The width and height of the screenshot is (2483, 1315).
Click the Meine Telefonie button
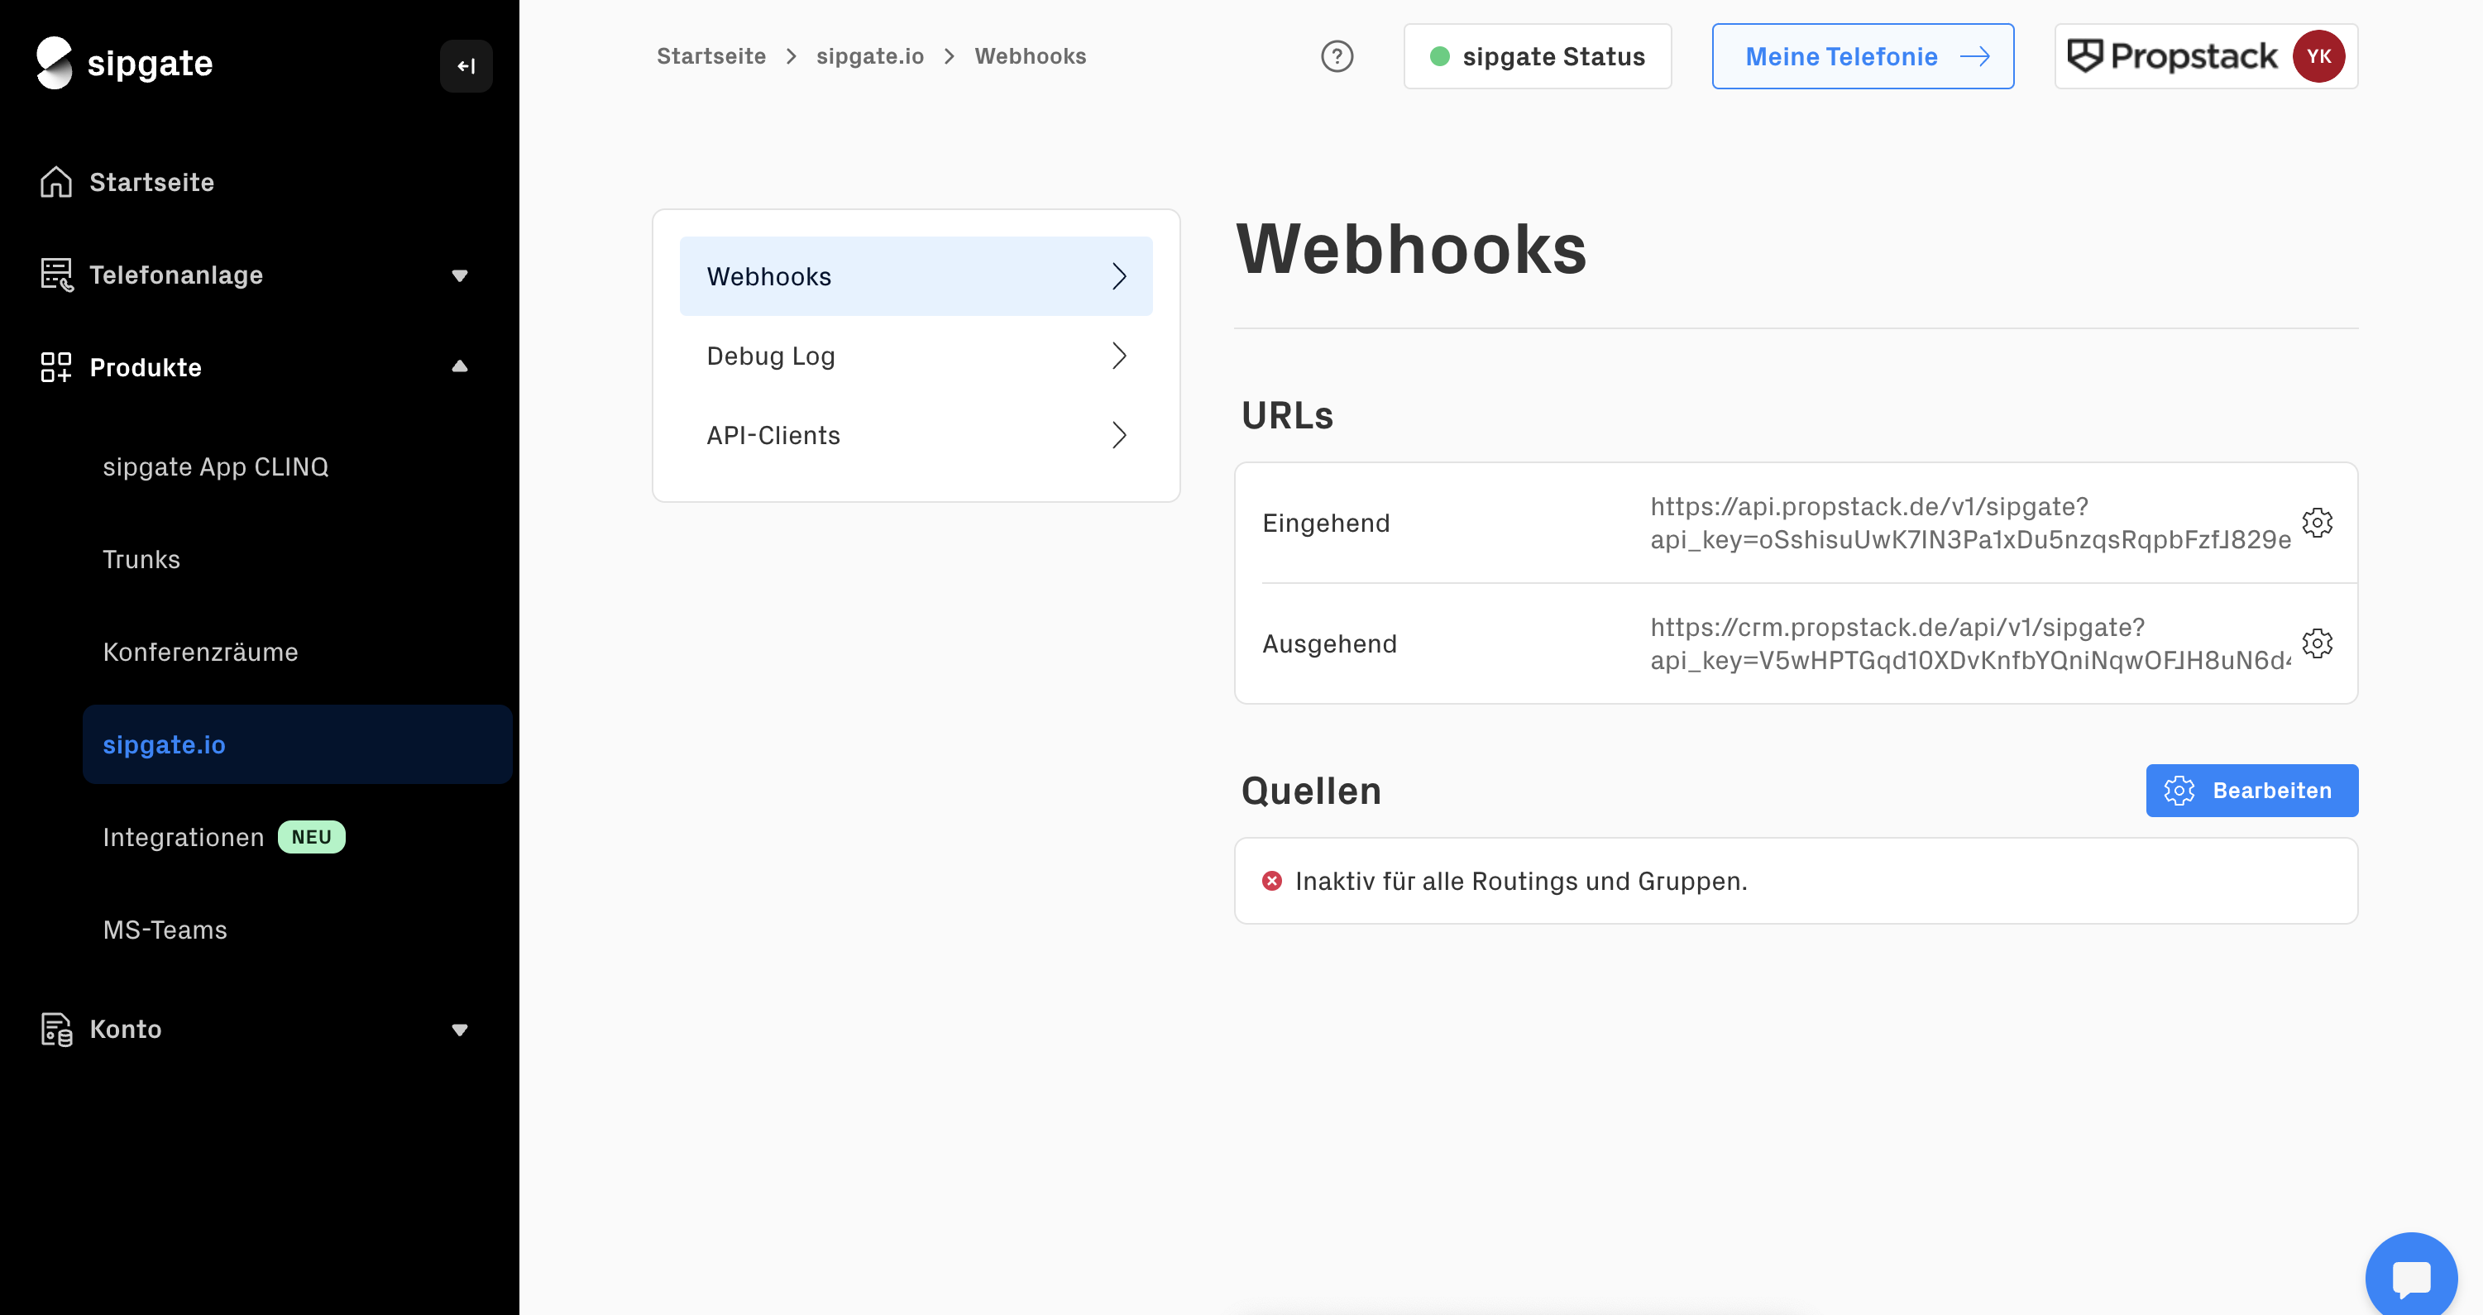click(x=1863, y=57)
